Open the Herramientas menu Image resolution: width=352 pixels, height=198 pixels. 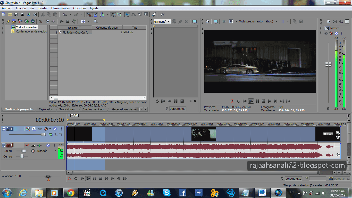[60, 8]
